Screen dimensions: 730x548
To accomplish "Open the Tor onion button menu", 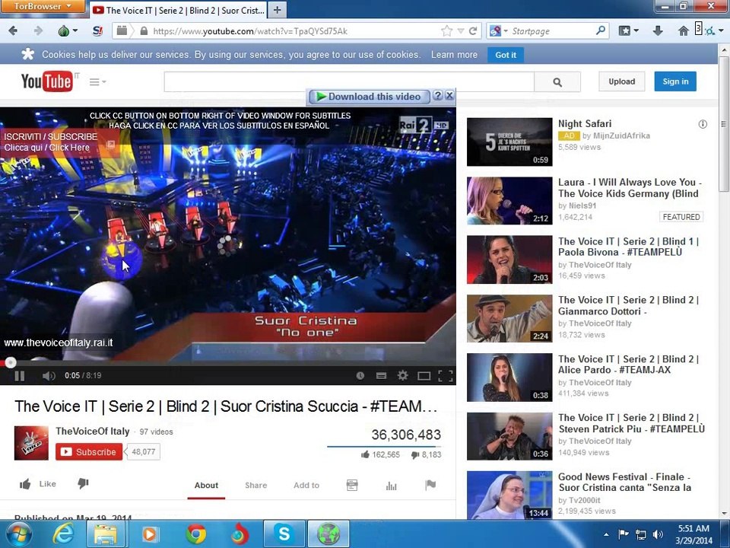I will [67, 31].
